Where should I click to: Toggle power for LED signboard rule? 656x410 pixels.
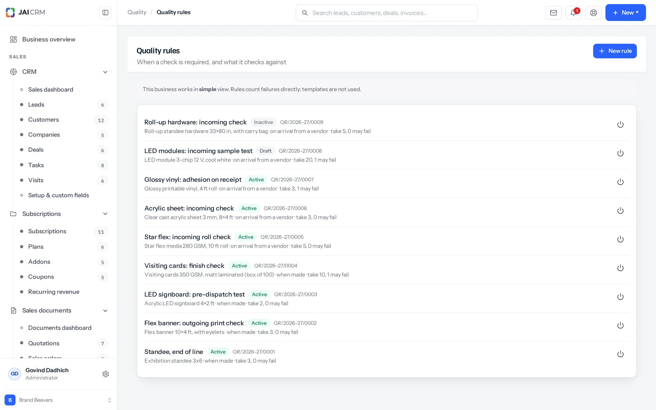(620, 297)
